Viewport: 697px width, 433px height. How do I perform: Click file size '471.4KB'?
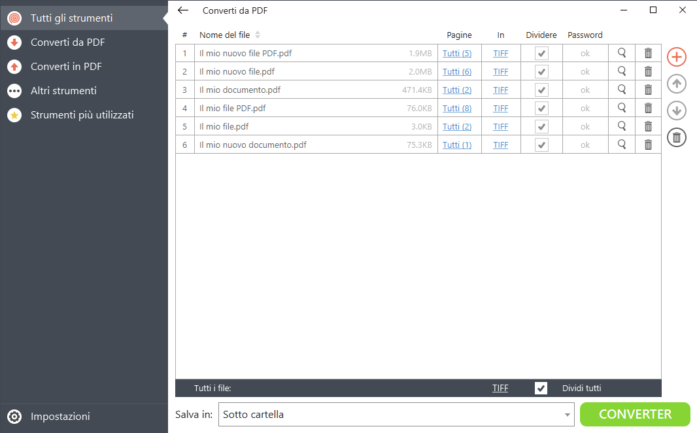(417, 90)
